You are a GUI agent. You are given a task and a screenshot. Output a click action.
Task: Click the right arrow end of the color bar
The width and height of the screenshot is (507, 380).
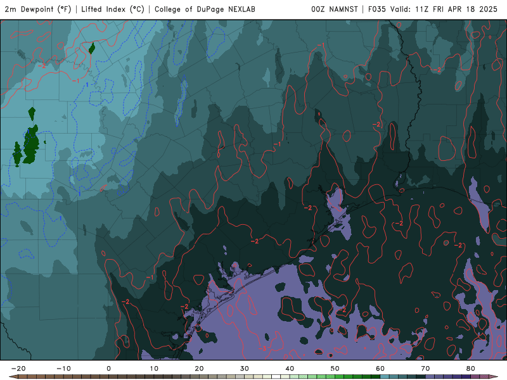coord(494,376)
